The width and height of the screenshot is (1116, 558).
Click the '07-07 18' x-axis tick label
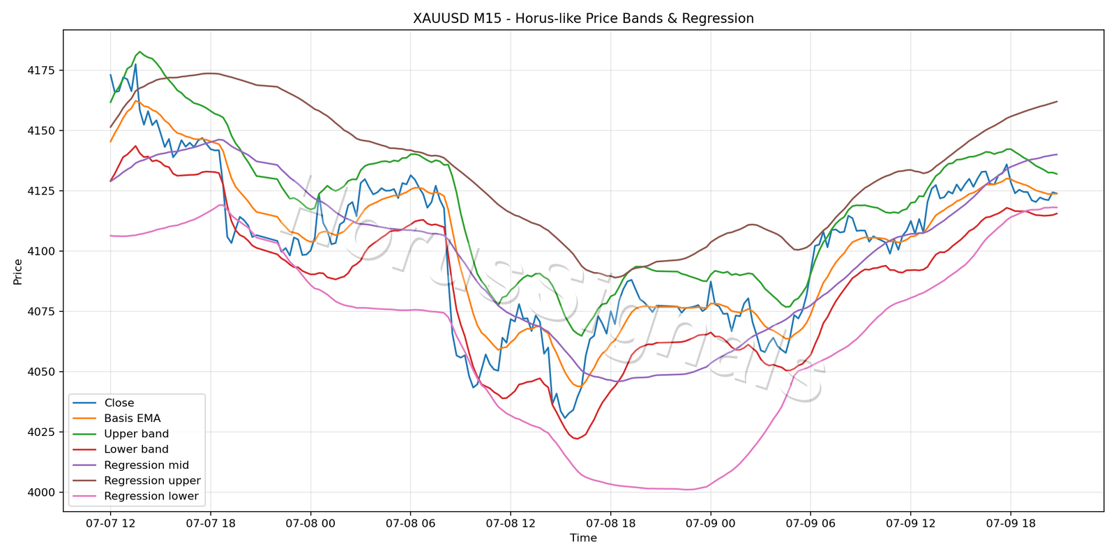(x=210, y=523)
